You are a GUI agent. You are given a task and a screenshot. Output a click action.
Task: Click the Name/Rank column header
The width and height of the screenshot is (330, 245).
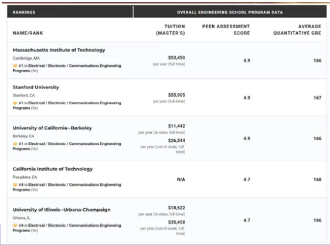click(x=28, y=33)
